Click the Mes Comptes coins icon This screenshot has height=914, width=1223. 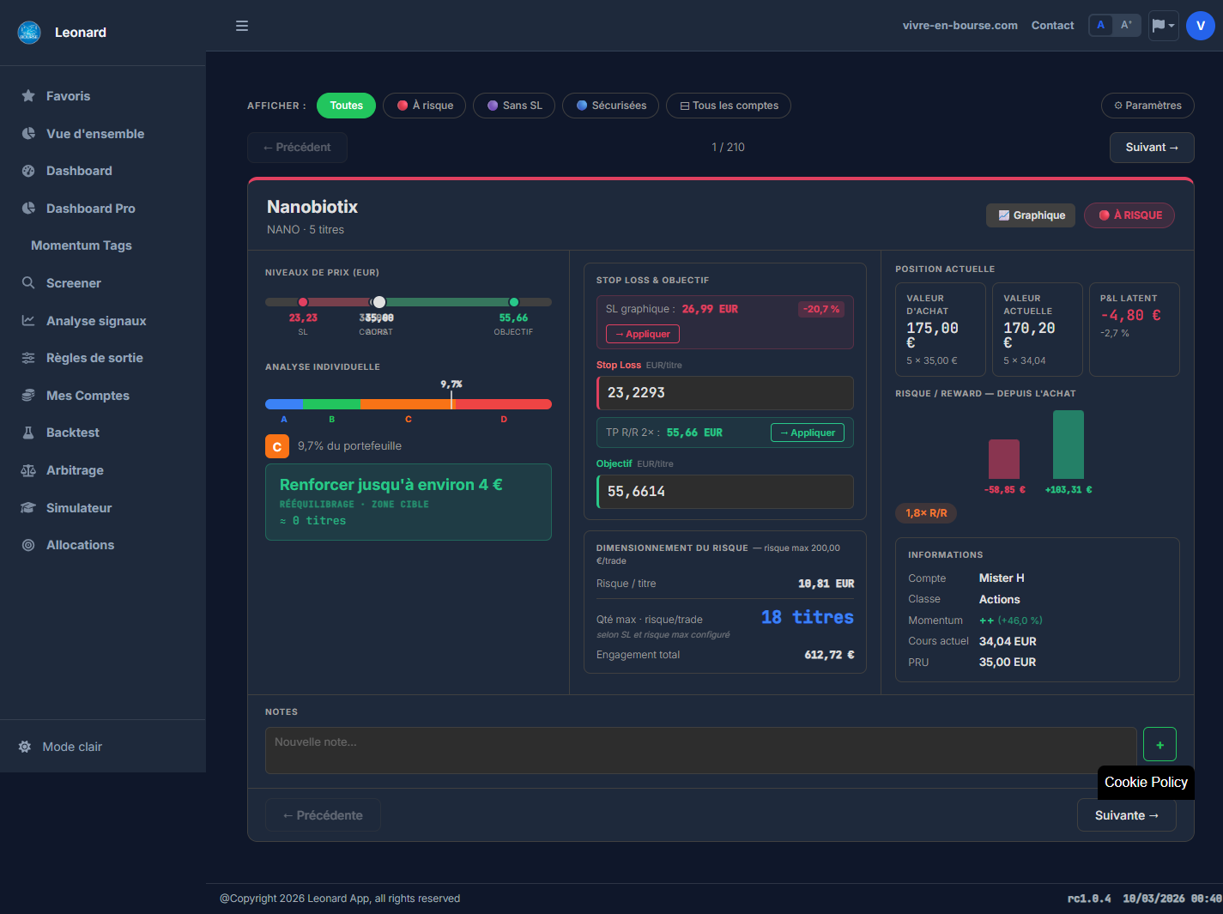(x=28, y=396)
